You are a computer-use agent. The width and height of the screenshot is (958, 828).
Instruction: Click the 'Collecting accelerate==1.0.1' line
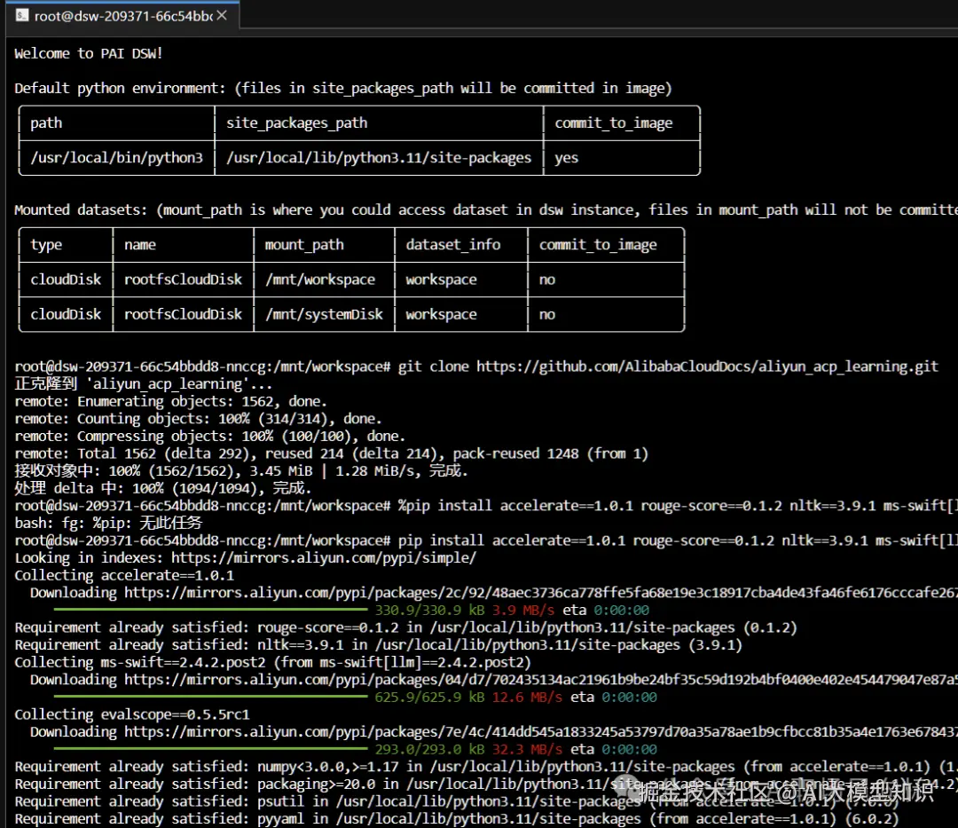click(124, 575)
